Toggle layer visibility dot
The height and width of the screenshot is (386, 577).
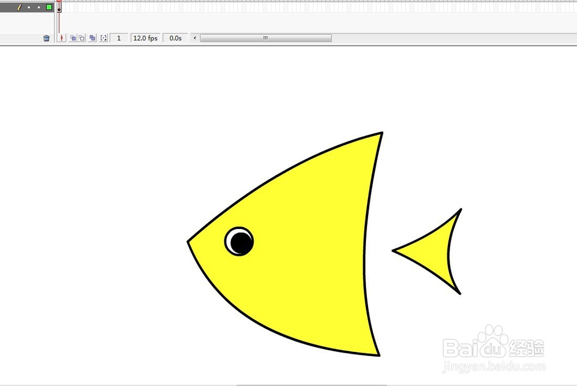(x=29, y=7)
